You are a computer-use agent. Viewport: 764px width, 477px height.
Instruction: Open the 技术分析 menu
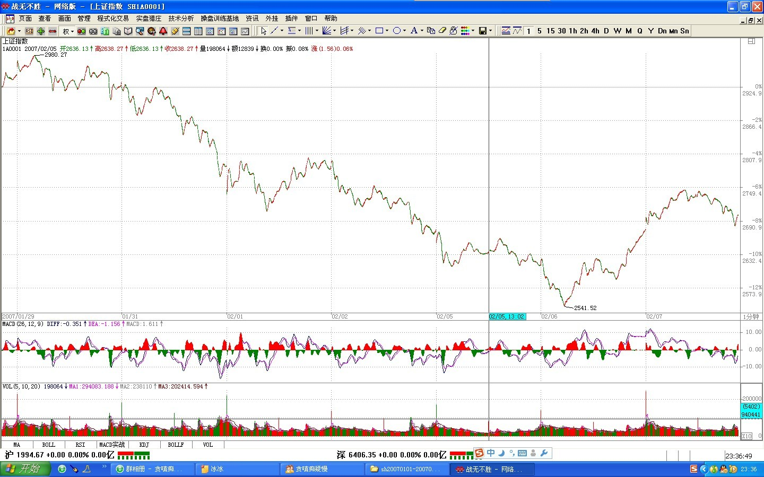(x=181, y=19)
